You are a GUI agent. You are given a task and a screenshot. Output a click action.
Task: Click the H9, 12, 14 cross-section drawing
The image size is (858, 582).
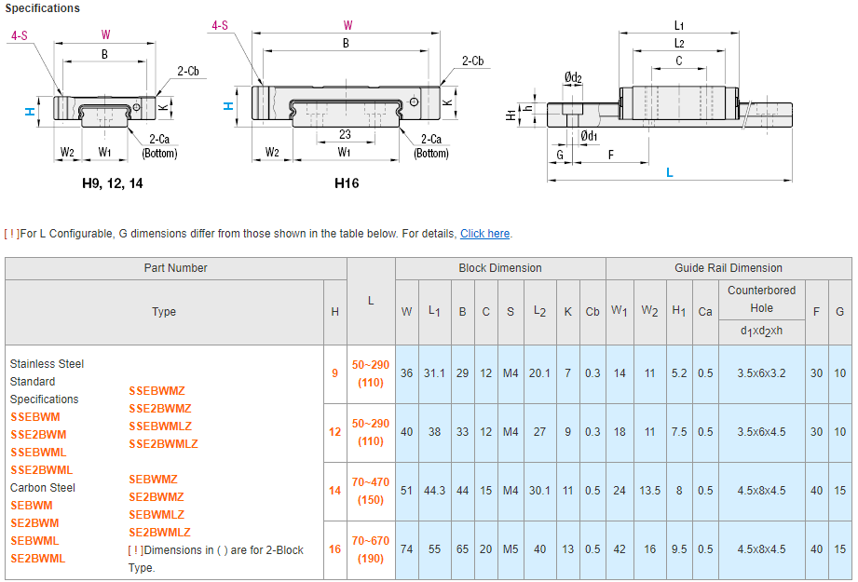point(105,98)
